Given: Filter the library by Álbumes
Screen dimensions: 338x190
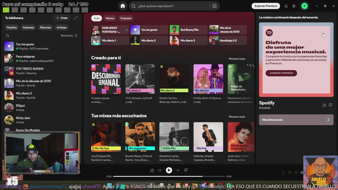Looking at the screenshot, I should point(45,27).
